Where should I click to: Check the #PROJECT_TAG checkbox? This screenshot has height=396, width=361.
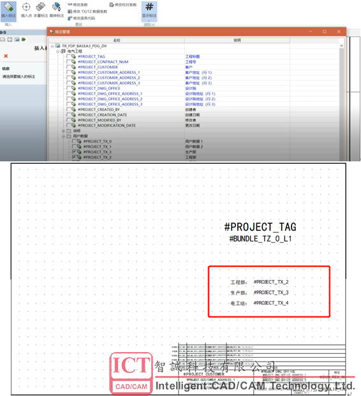[68, 56]
